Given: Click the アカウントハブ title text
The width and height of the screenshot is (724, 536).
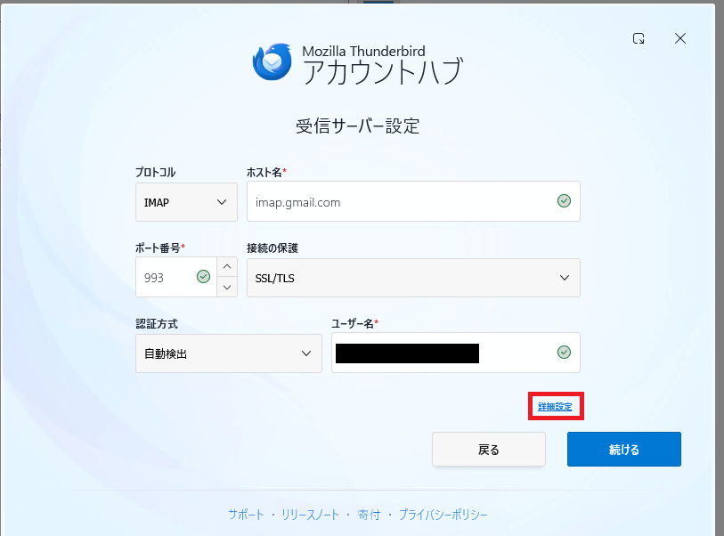Looking at the screenshot, I should (x=382, y=71).
